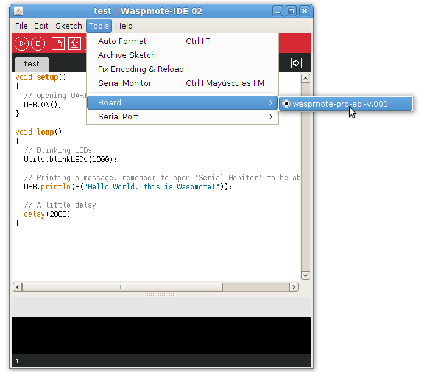Create a new sketch with the page icon

pyautogui.click(x=58, y=43)
